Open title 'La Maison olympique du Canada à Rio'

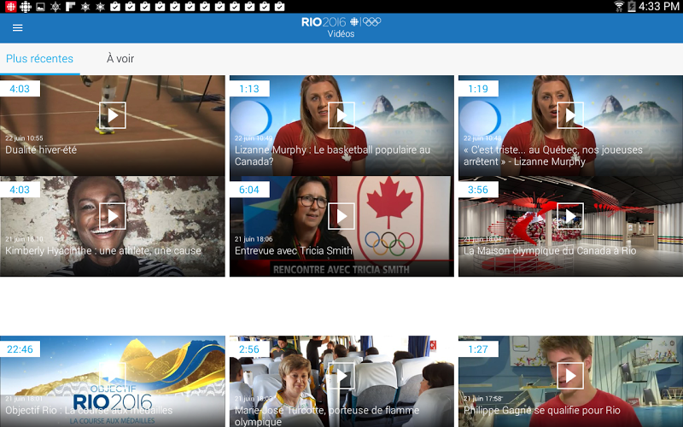click(x=550, y=251)
